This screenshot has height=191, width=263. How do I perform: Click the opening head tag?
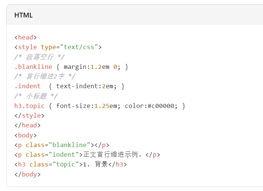point(26,37)
